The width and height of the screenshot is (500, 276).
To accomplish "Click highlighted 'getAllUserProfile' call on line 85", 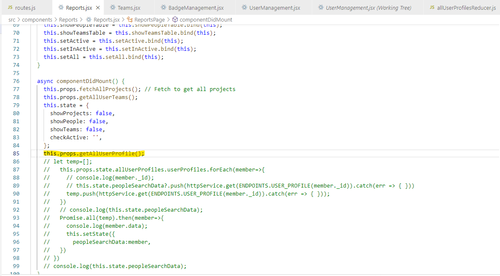I will (107, 154).
